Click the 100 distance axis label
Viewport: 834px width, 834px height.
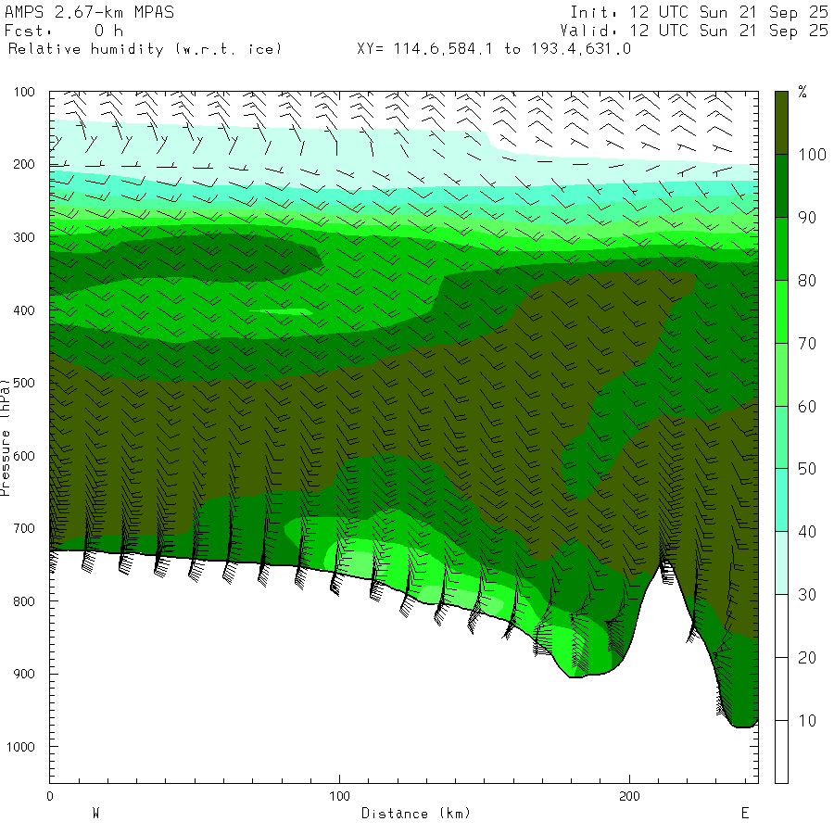[339, 796]
